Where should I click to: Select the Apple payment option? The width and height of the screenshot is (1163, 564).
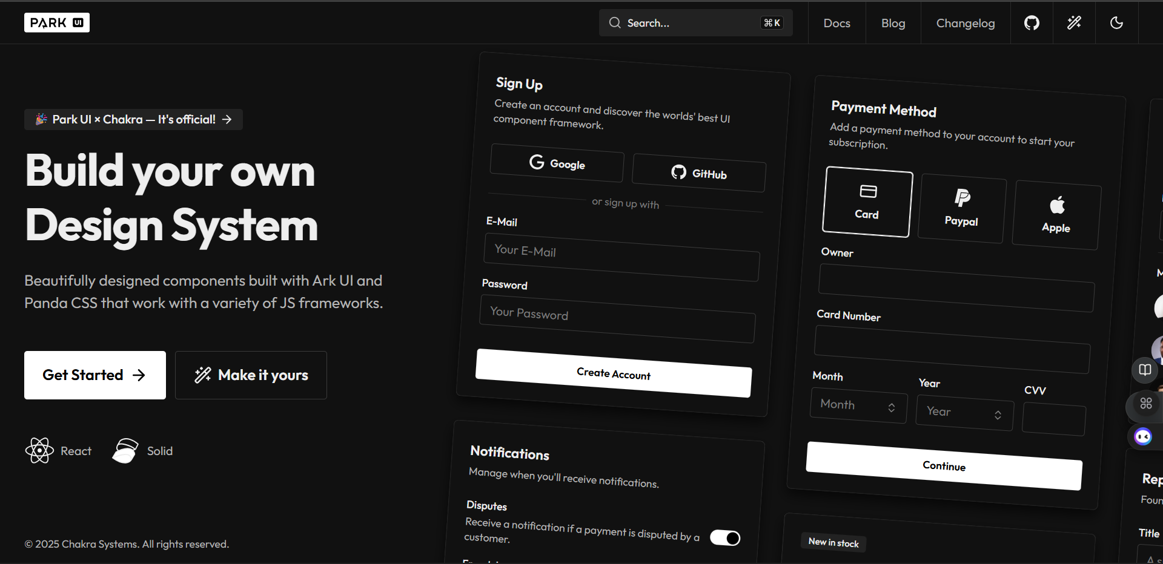tap(1056, 215)
